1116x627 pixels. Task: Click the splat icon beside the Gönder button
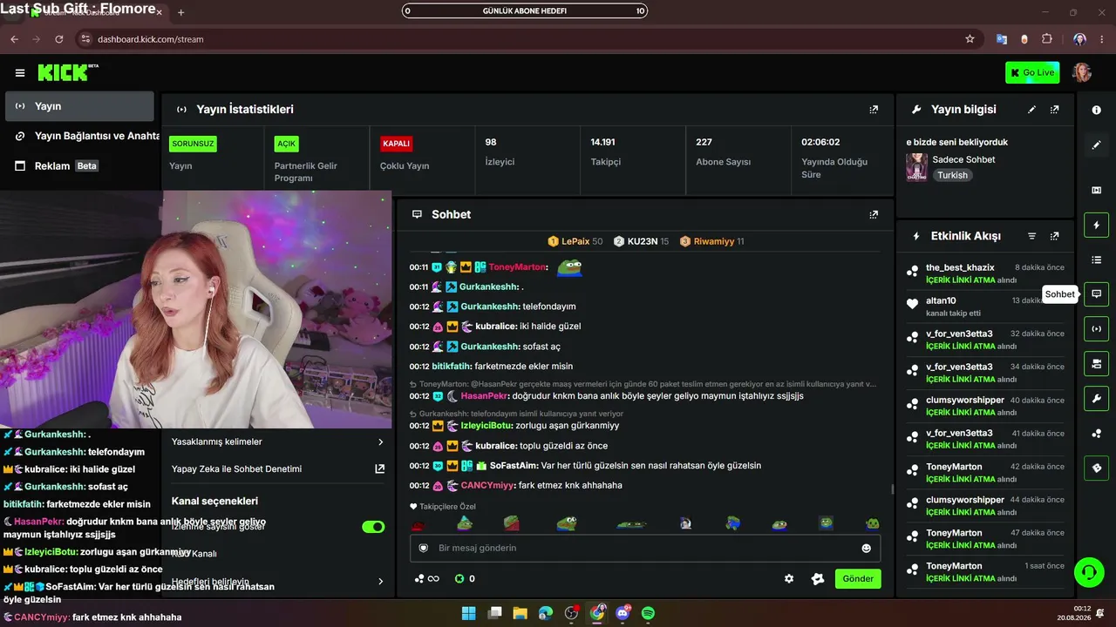tap(818, 579)
